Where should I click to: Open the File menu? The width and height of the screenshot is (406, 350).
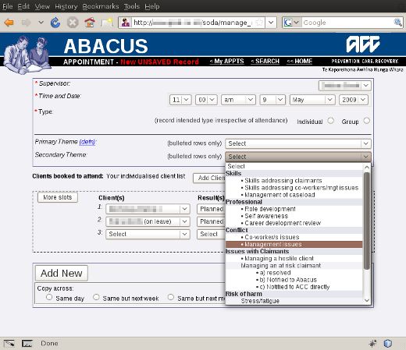tap(8, 6)
